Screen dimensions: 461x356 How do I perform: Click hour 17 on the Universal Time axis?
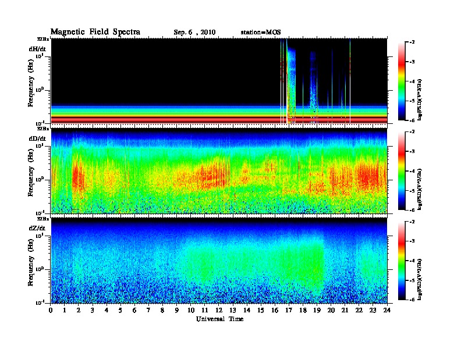click(x=289, y=310)
